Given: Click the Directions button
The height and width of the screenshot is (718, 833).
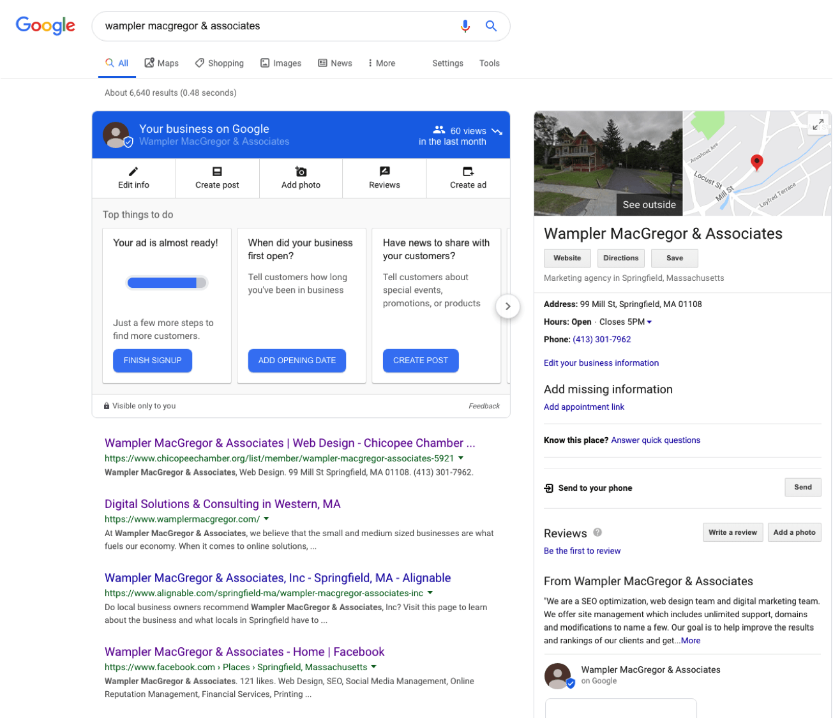Looking at the screenshot, I should click(621, 258).
